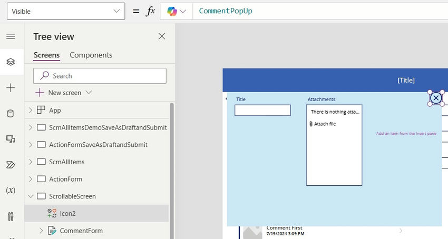
Task: Click the Attachments label on canvas
Action: (322, 99)
